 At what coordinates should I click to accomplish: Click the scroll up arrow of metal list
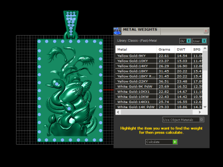coord(205,48)
